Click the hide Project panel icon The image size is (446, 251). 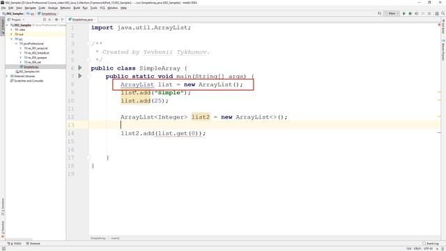[x=63, y=20]
